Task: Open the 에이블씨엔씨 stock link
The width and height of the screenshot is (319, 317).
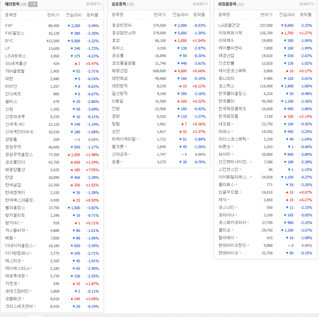Action: point(230,48)
